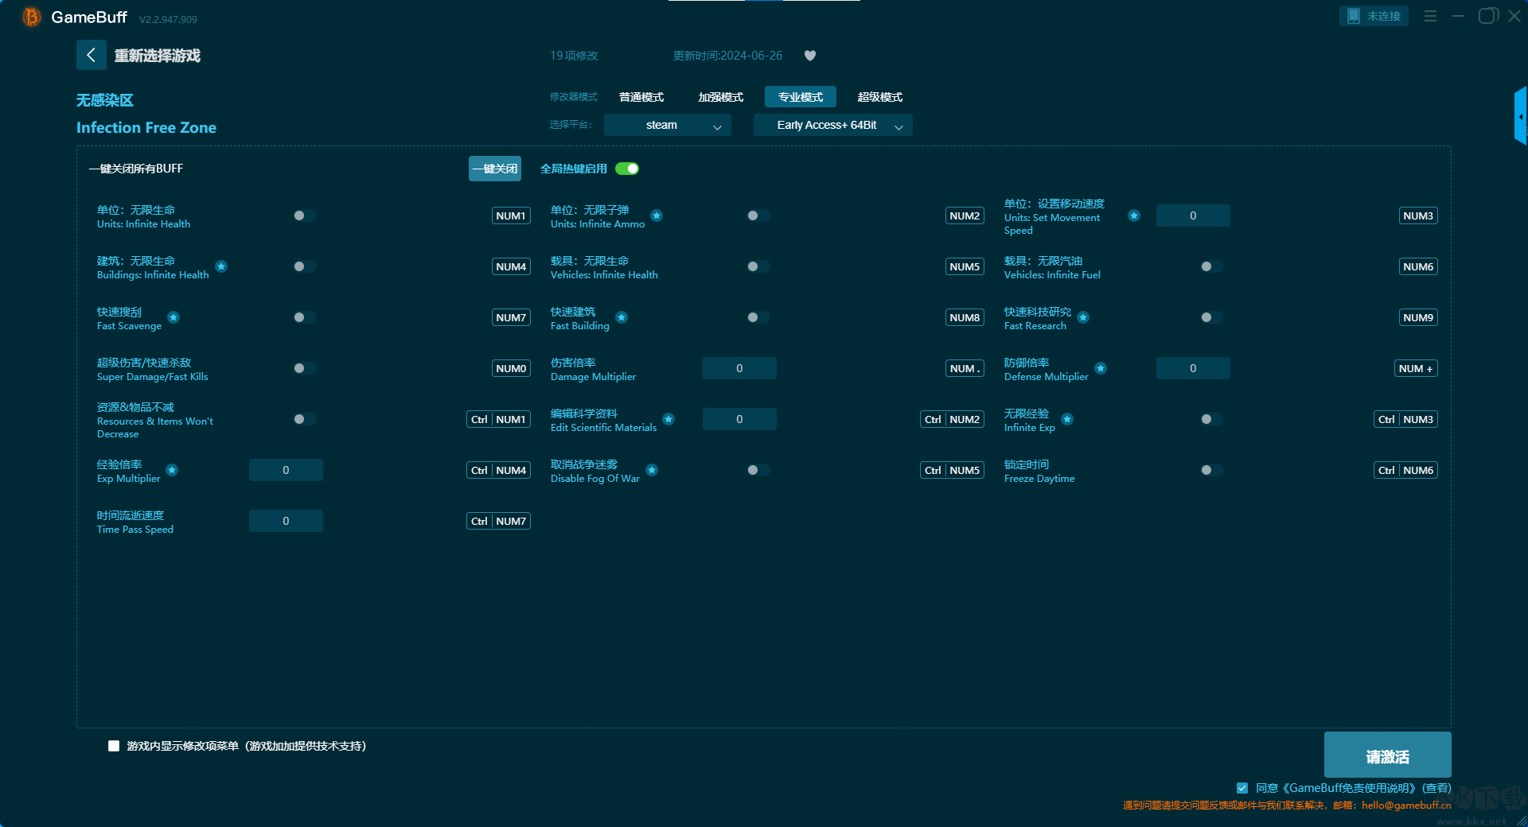Expand the Early Access+ 64Bit version dropdown
The width and height of the screenshot is (1528, 827).
(x=832, y=125)
